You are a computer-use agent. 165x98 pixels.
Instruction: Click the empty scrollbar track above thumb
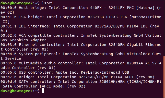[x=164, y=28]
